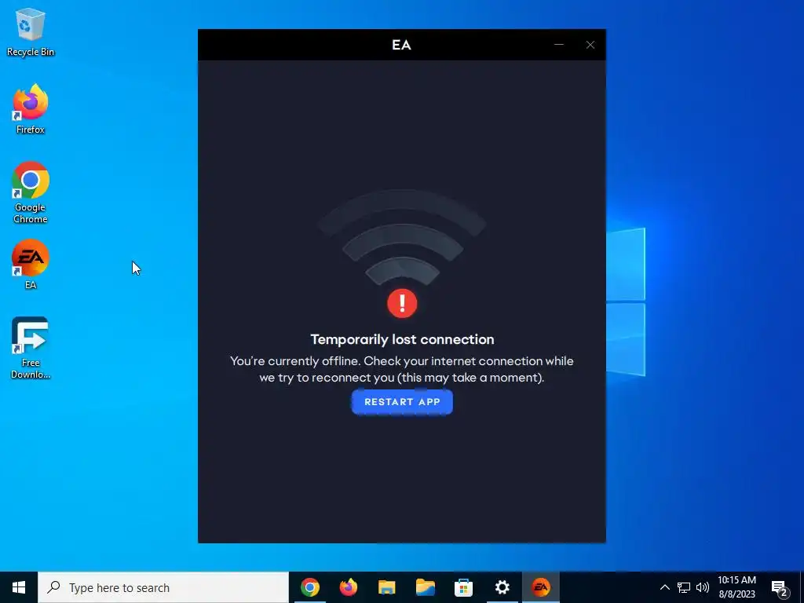
Task: Select the EA desktop shortcut
Action: (x=31, y=265)
